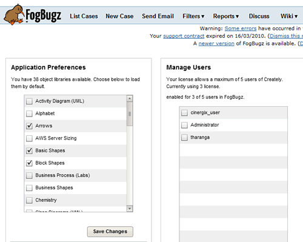303x242 pixels.
Task: Click the libraries list scrollbar thumb
Action: 130,114
